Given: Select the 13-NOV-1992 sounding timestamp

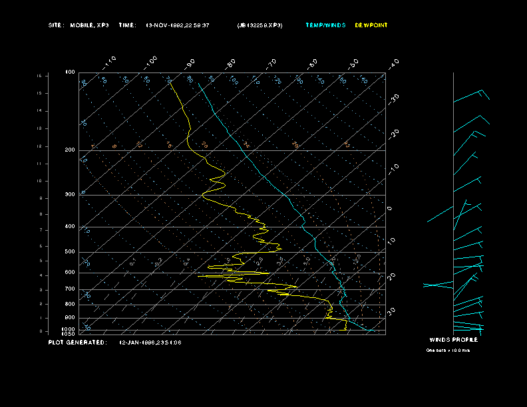Looking at the screenshot, I should pyautogui.click(x=178, y=25).
